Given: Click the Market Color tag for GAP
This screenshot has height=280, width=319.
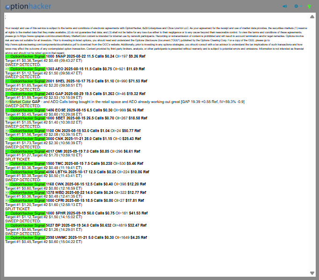Looking at the screenshot, I should (20, 102).
